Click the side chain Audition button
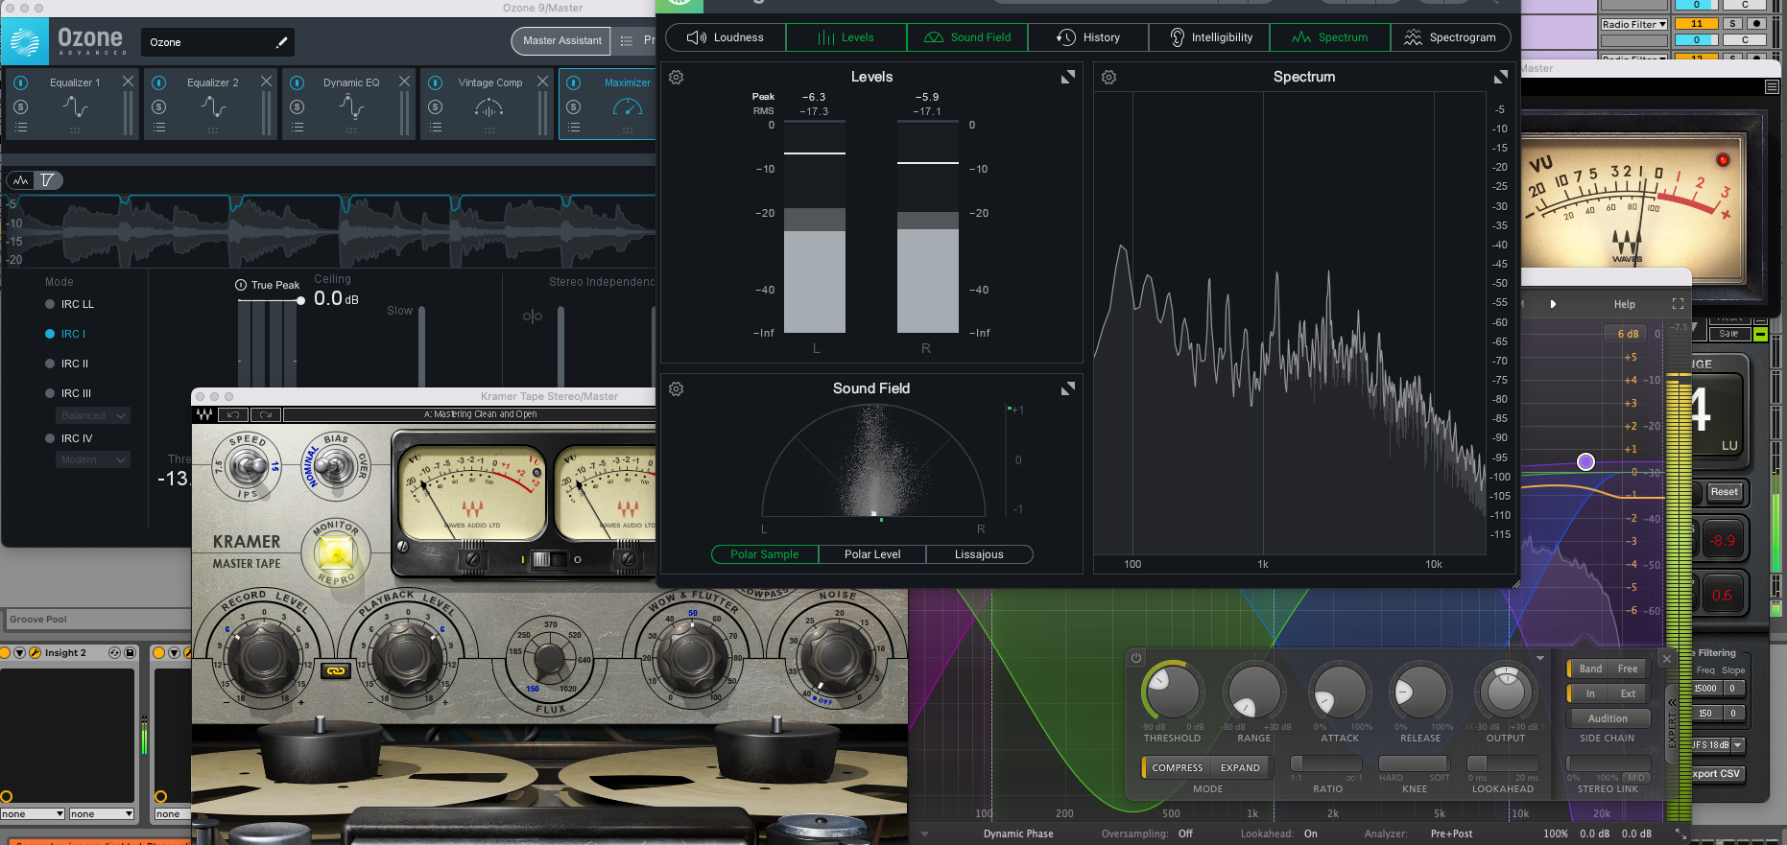1787x845 pixels. click(x=1608, y=718)
